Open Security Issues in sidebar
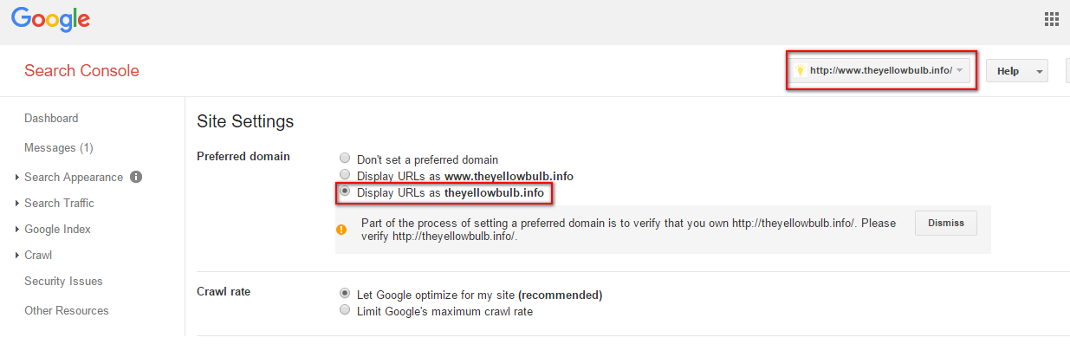Viewport: 1070px width, 357px height. click(63, 281)
